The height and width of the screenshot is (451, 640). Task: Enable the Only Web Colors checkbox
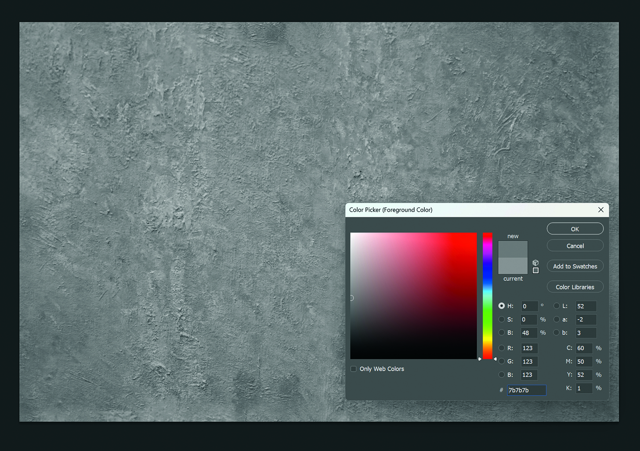(x=354, y=369)
